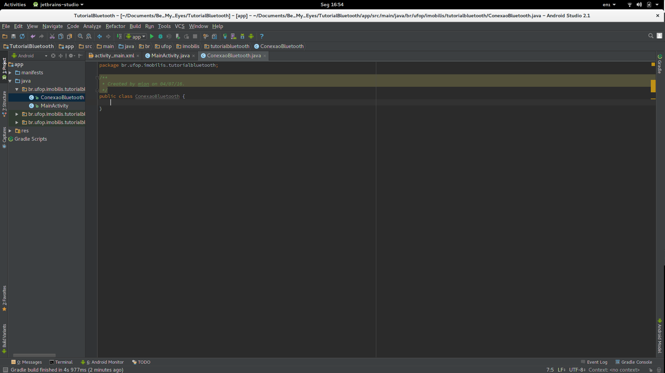Viewport: 665px width, 373px height.
Task: Expand the res folder
Action: pyautogui.click(x=10, y=131)
